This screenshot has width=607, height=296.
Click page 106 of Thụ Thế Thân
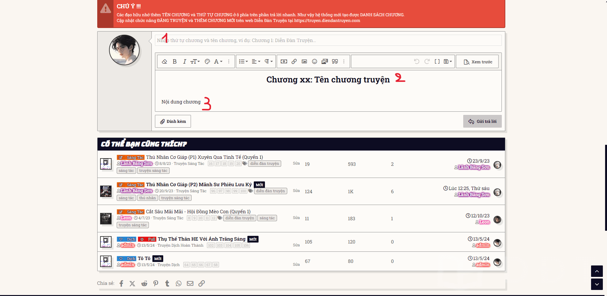tap(246, 245)
